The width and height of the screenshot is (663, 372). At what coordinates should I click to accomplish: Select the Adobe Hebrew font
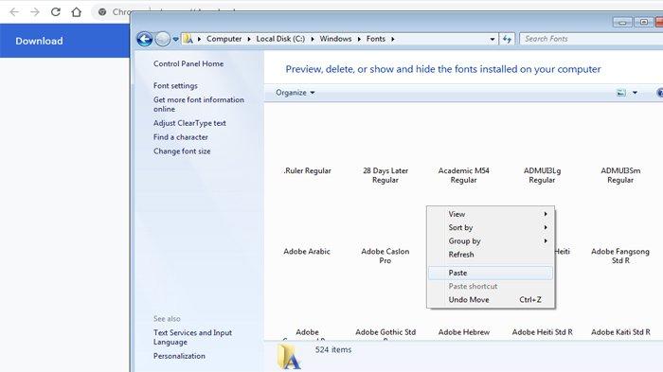[464, 332]
